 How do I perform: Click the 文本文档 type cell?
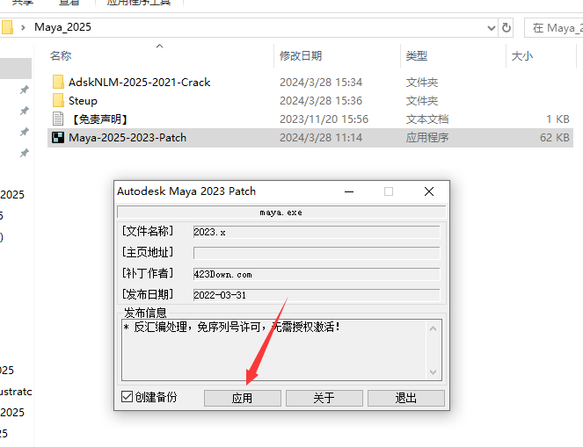(x=427, y=119)
